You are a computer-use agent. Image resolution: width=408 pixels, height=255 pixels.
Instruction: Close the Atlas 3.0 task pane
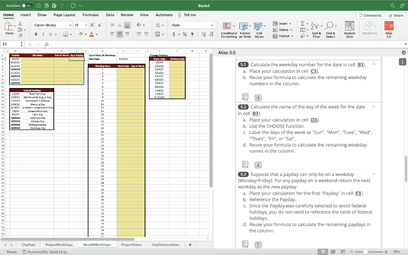click(404, 53)
